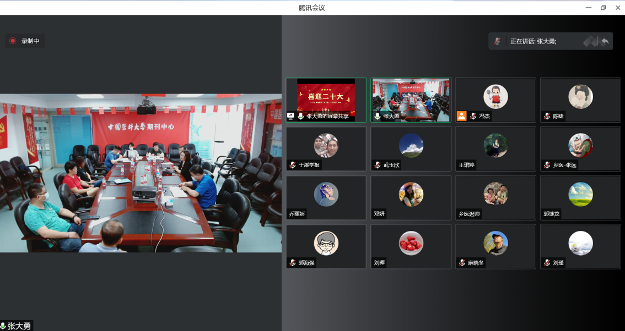The image size is (625, 331).
Task: Click the orange host badge beside 冯杰
Action: click(x=461, y=116)
